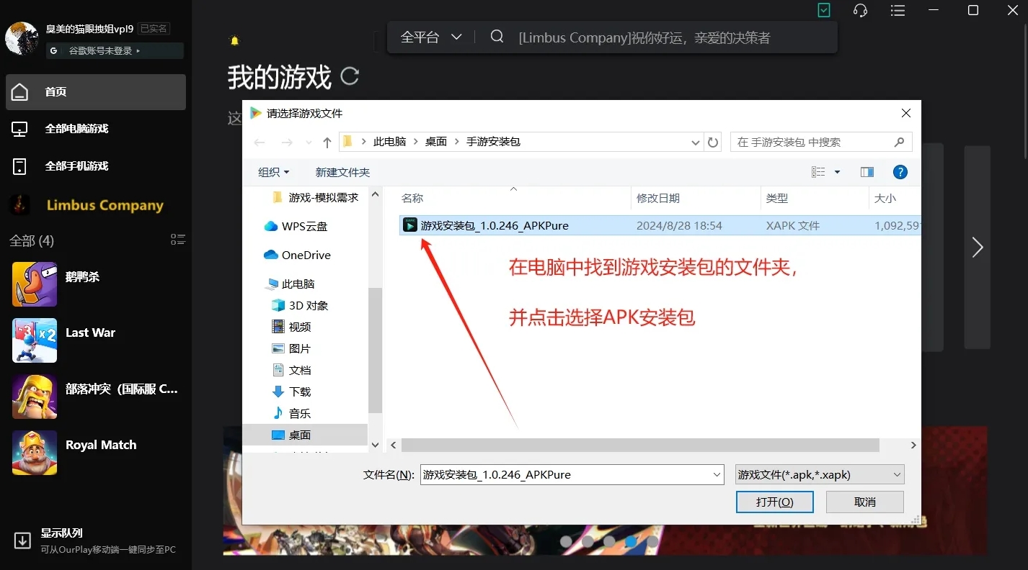Open the 显示队列 download queue icon

click(22, 540)
